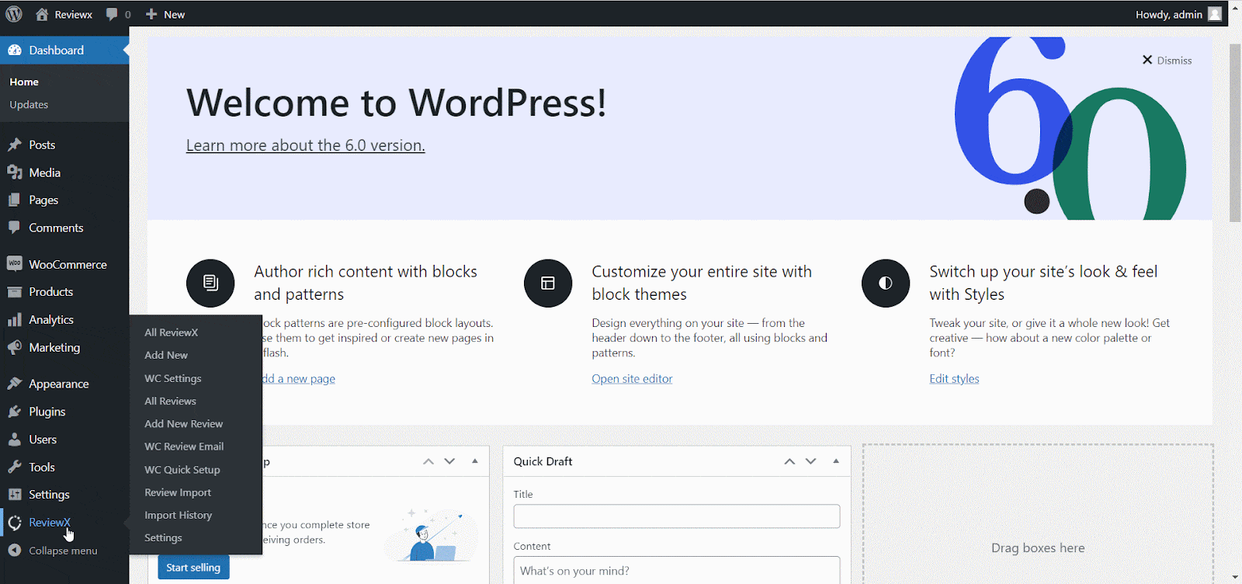Viewport: 1242px width, 584px height.
Task: Click the Plugins icon in sidebar
Action: 15,412
